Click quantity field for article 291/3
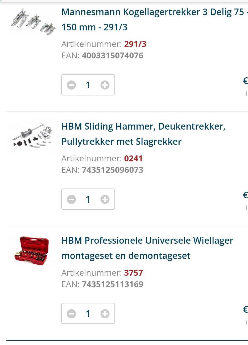The image size is (248, 345). (88, 85)
